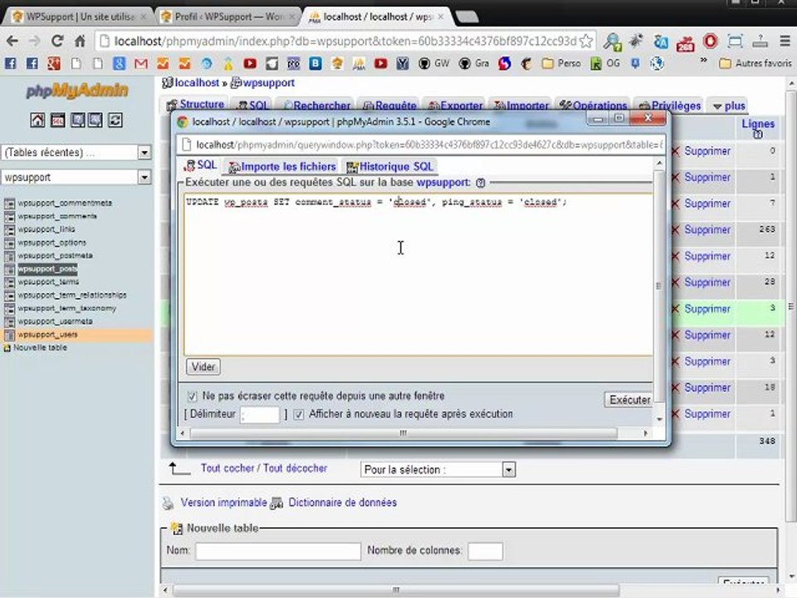Image resolution: width=797 pixels, height=598 pixels.
Task: Click the Vider button
Action: [203, 366]
